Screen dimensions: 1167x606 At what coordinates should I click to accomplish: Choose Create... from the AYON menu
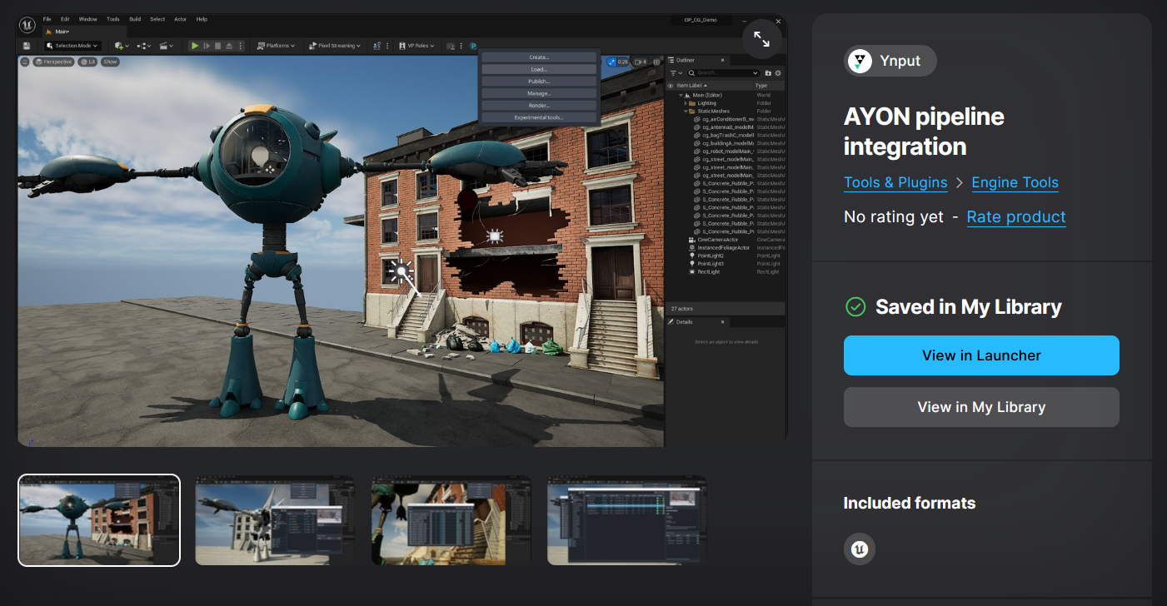pos(539,57)
